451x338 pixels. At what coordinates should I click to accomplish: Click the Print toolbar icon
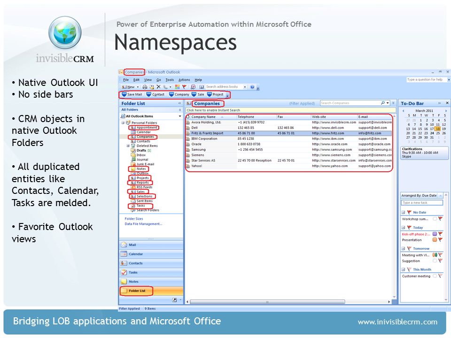145,87
